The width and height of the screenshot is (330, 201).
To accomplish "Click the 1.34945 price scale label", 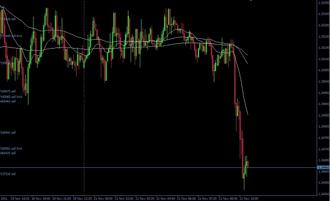I will (324, 104).
